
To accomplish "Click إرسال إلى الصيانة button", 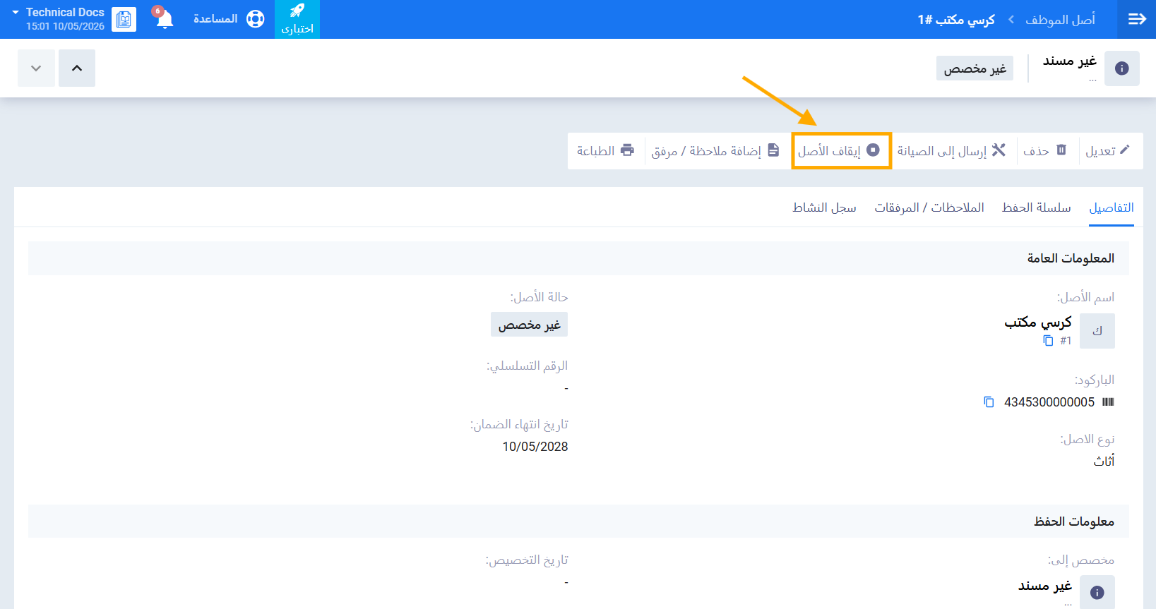I will [x=951, y=150].
